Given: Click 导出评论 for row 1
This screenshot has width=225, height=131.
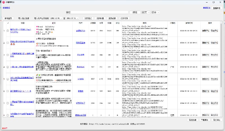Looking at the screenshot, I should pos(214,31).
